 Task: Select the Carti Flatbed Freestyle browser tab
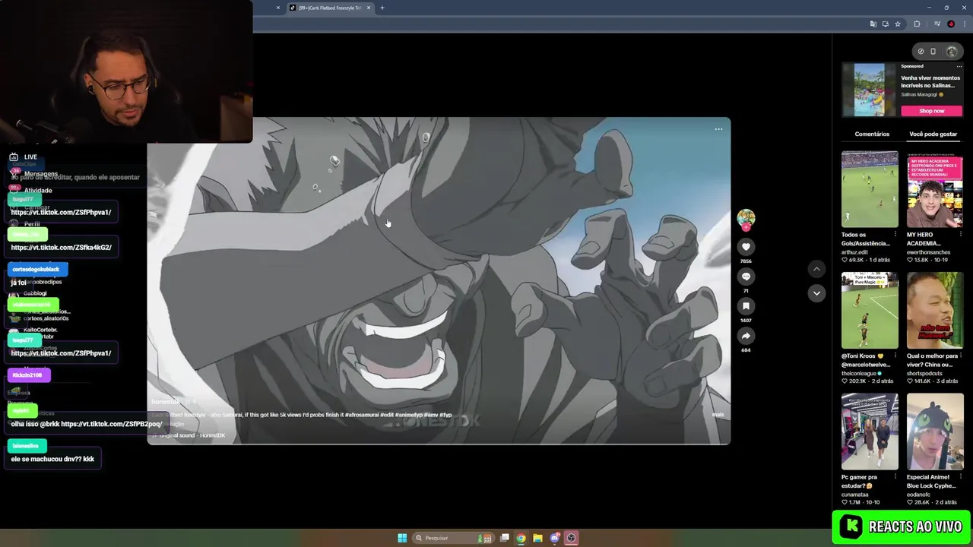click(329, 8)
